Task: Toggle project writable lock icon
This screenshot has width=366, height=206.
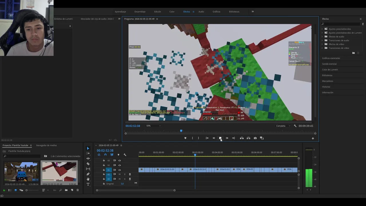Action: [x=4, y=190]
